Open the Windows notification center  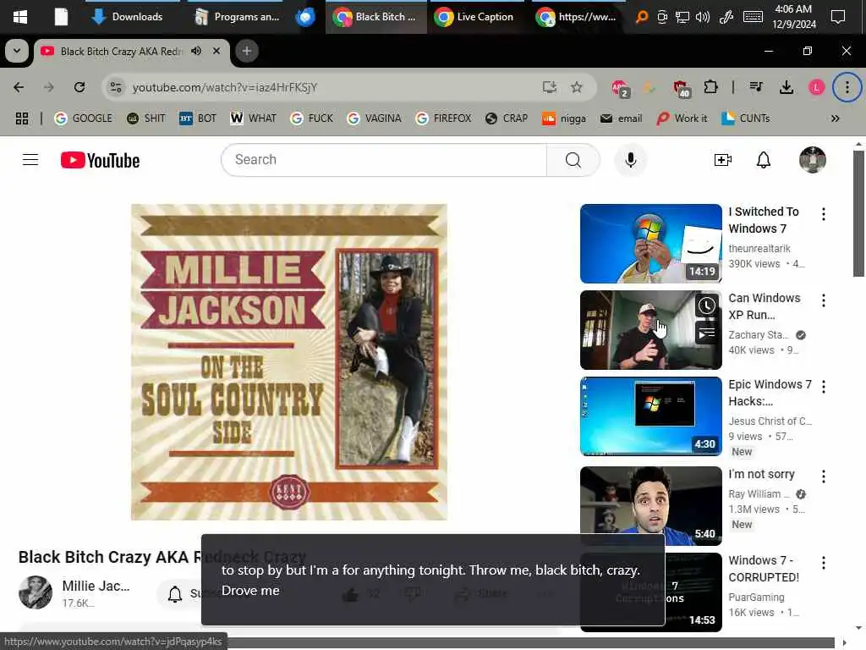838,17
